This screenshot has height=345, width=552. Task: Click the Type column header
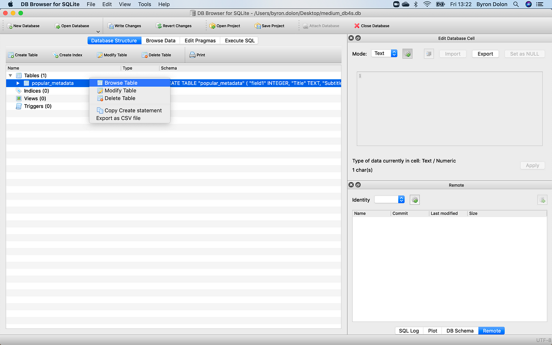[x=140, y=68]
